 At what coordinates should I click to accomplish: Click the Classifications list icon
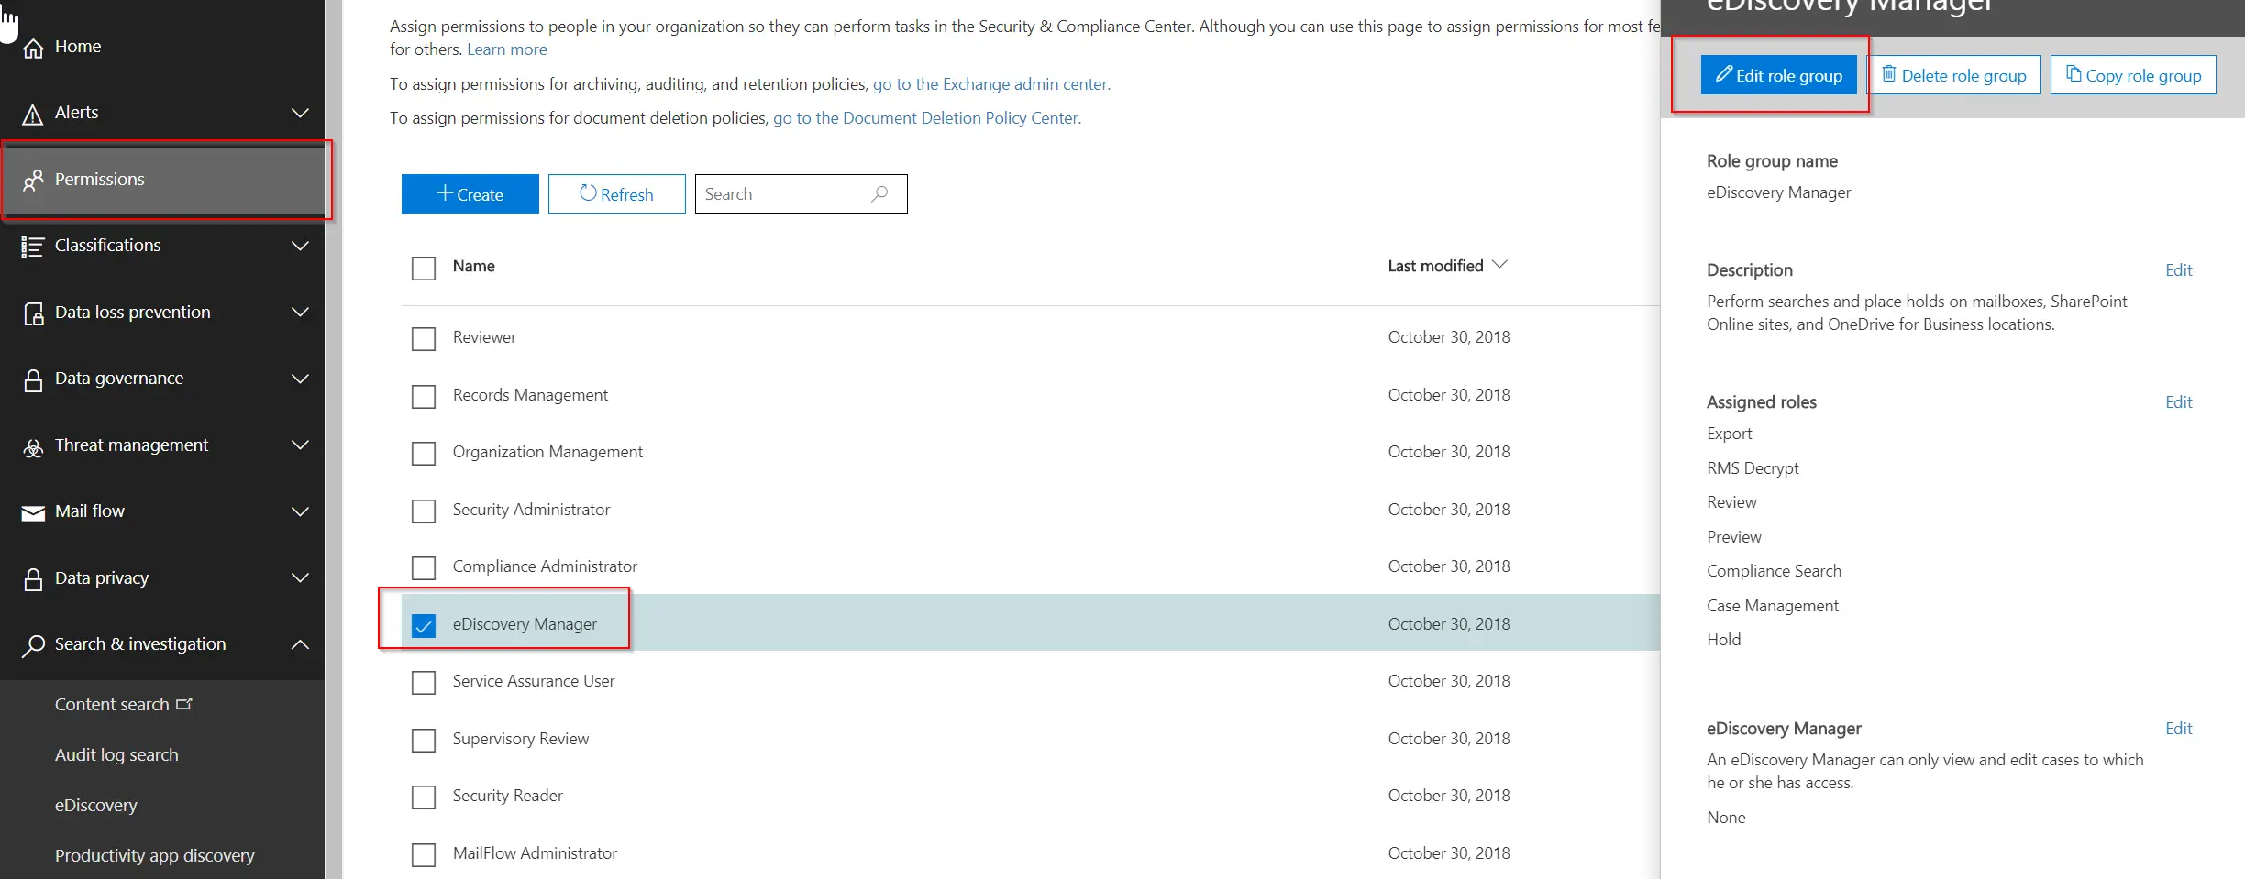[33, 247]
